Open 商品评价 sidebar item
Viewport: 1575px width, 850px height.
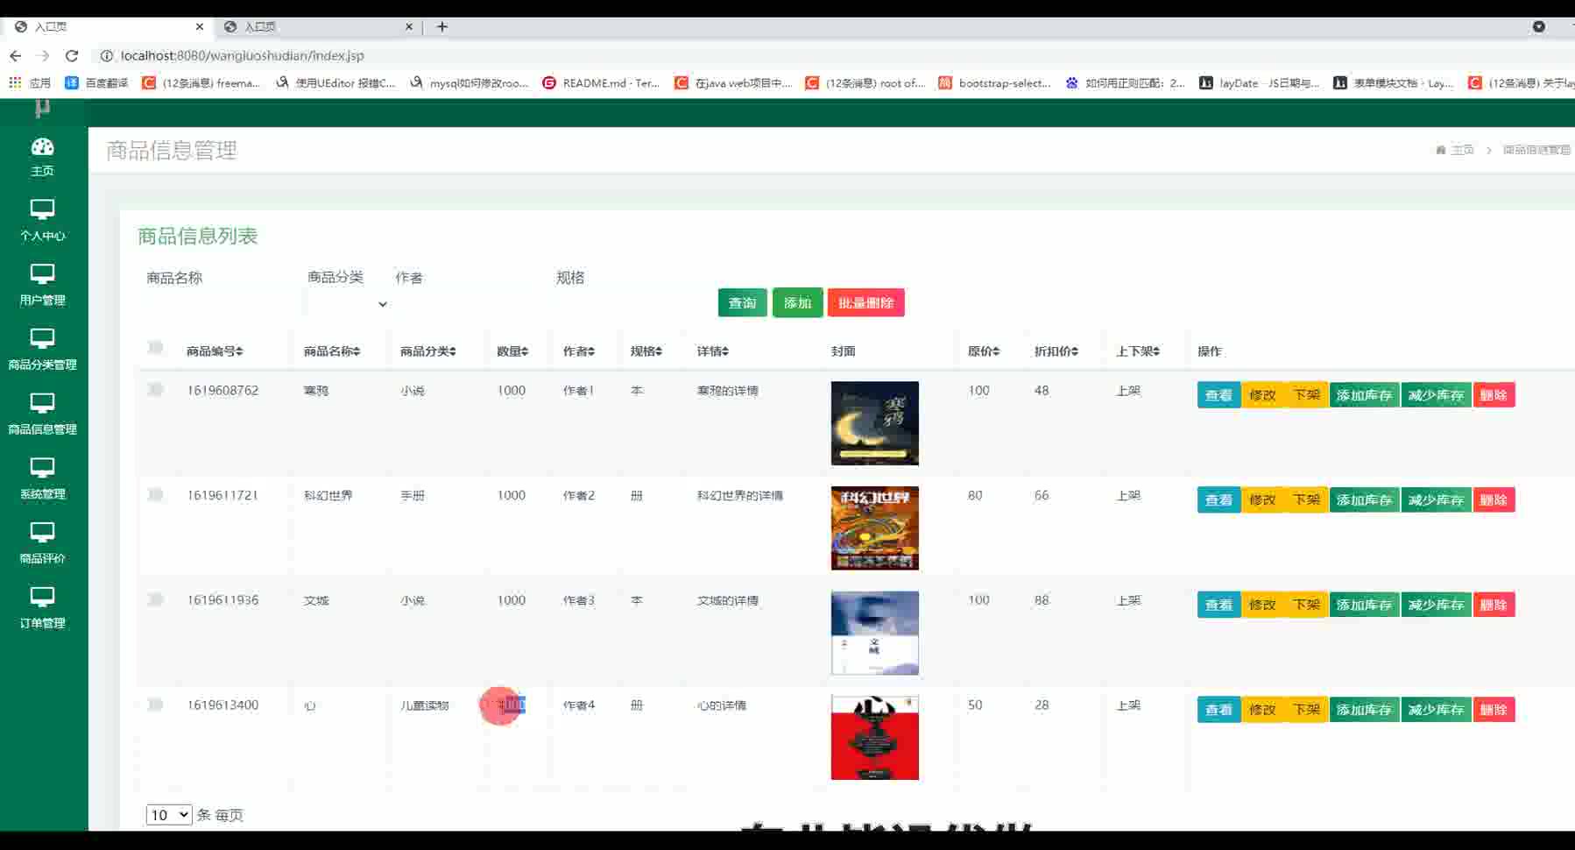(x=42, y=542)
